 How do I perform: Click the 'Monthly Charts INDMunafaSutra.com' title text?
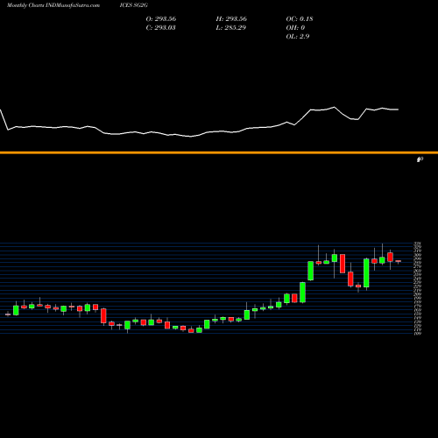[x=53, y=5]
